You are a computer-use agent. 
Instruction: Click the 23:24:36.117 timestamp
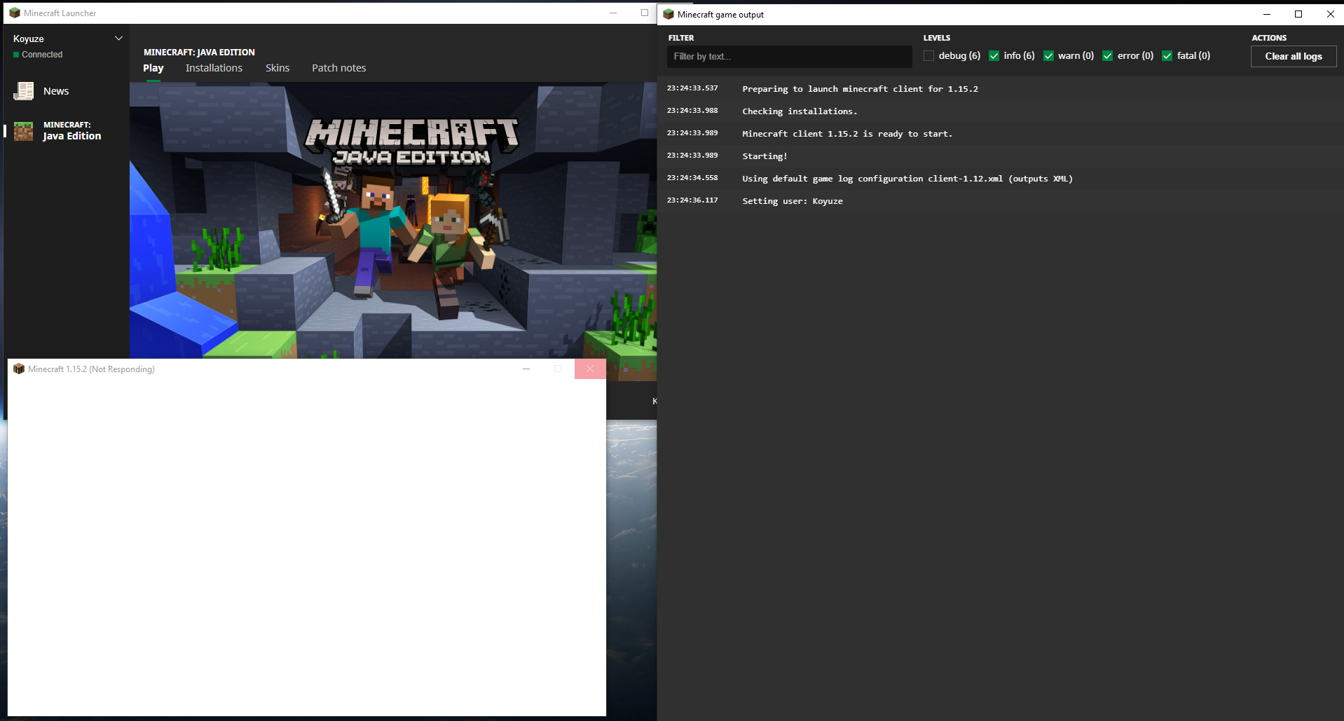[692, 200]
